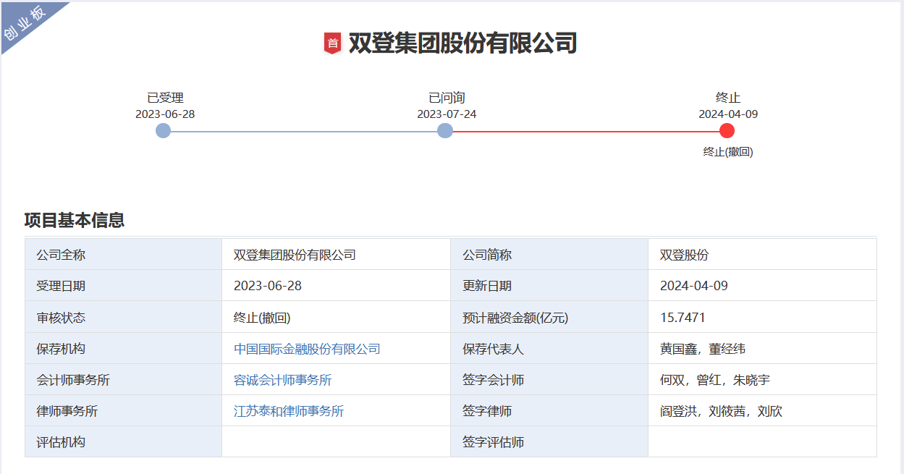Click the 2023-07-24 date on the timeline
904x474 pixels.
click(x=447, y=114)
